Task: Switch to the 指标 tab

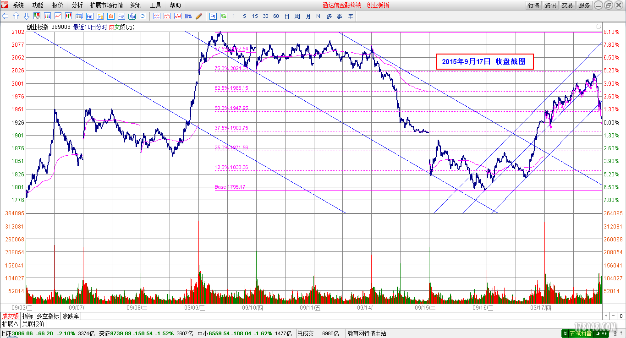Action: click(27, 316)
